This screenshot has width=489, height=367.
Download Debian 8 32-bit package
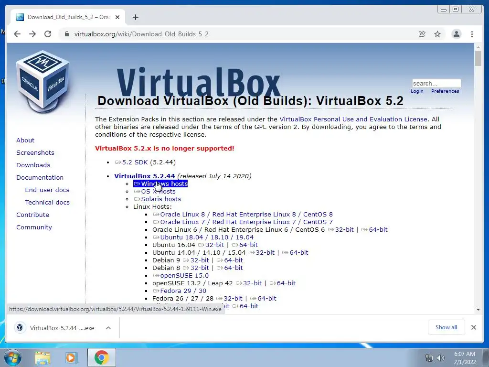(x=196, y=268)
